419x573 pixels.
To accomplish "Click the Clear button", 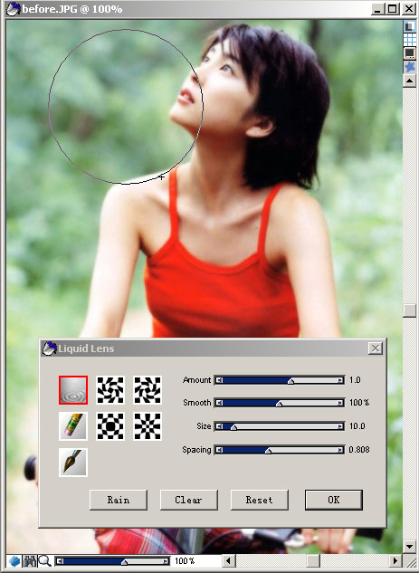I will (188, 500).
